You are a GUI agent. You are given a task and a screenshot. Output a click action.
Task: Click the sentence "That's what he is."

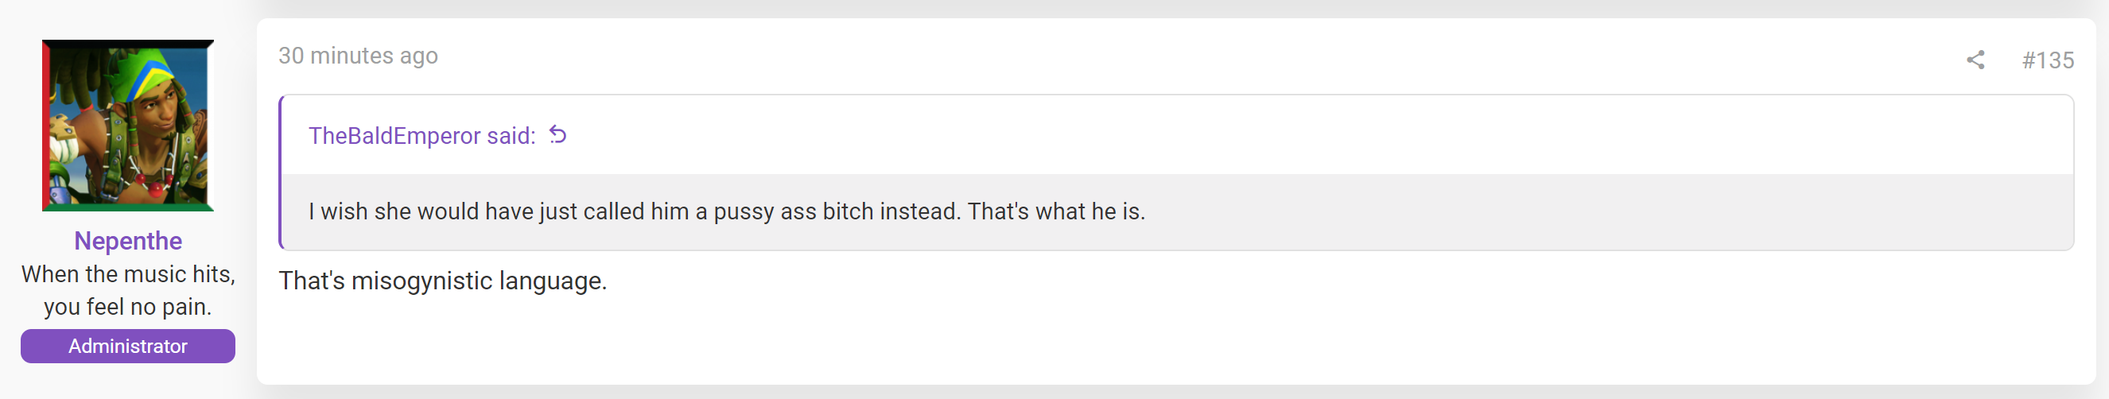pos(1056,211)
